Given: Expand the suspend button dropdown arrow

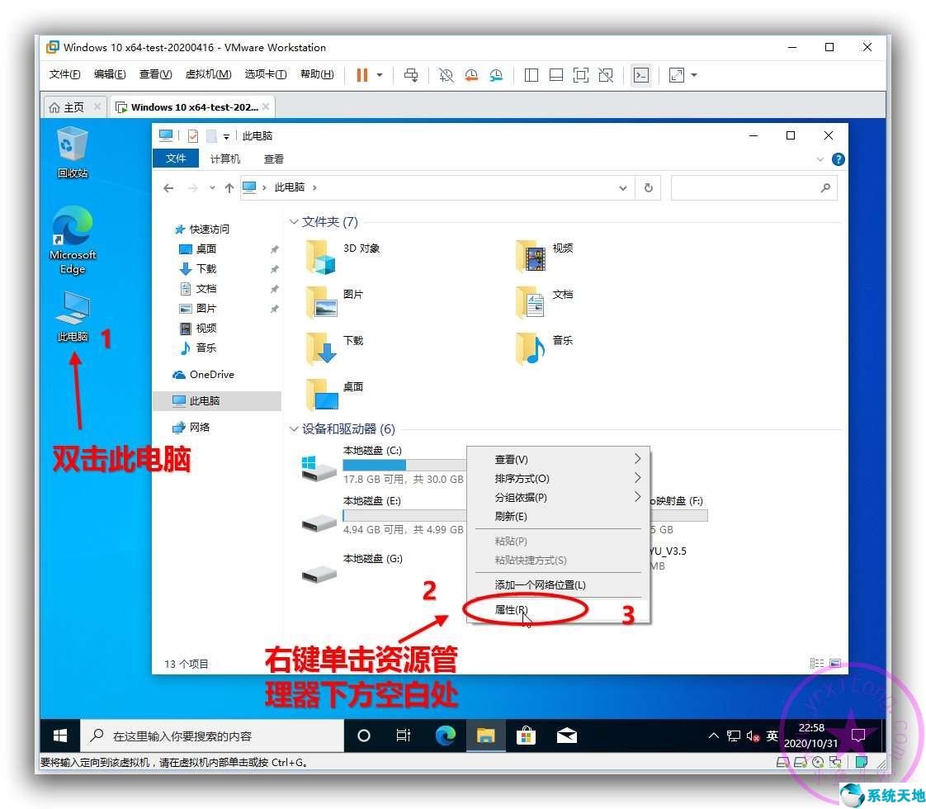Looking at the screenshot, I should point(379,75).
